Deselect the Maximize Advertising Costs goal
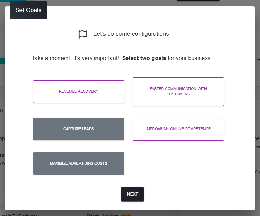Viewport: 260px width, 216px height. click(x=78, y=164)
